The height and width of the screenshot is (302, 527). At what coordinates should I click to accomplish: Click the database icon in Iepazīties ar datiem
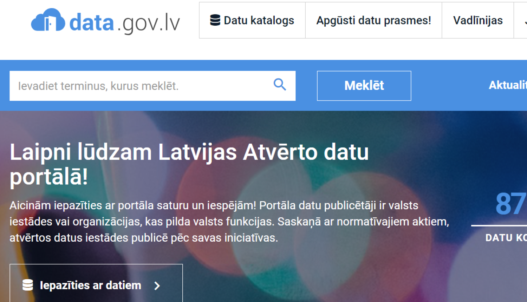pos(28,285)
